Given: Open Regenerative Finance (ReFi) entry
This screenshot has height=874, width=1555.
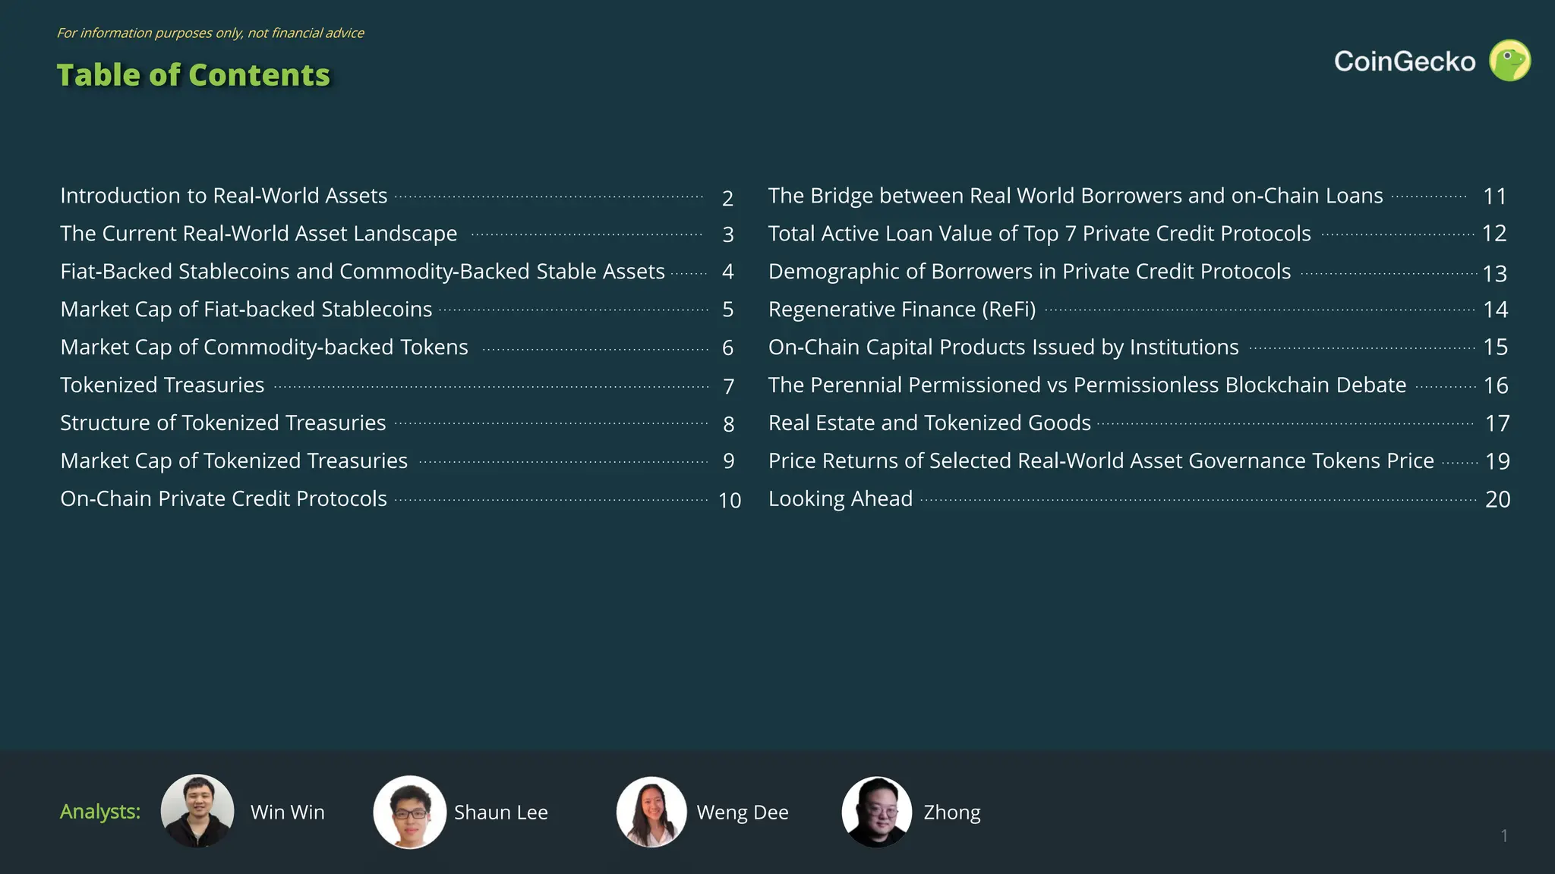Looking at the screenshot, I should [902, 310].
